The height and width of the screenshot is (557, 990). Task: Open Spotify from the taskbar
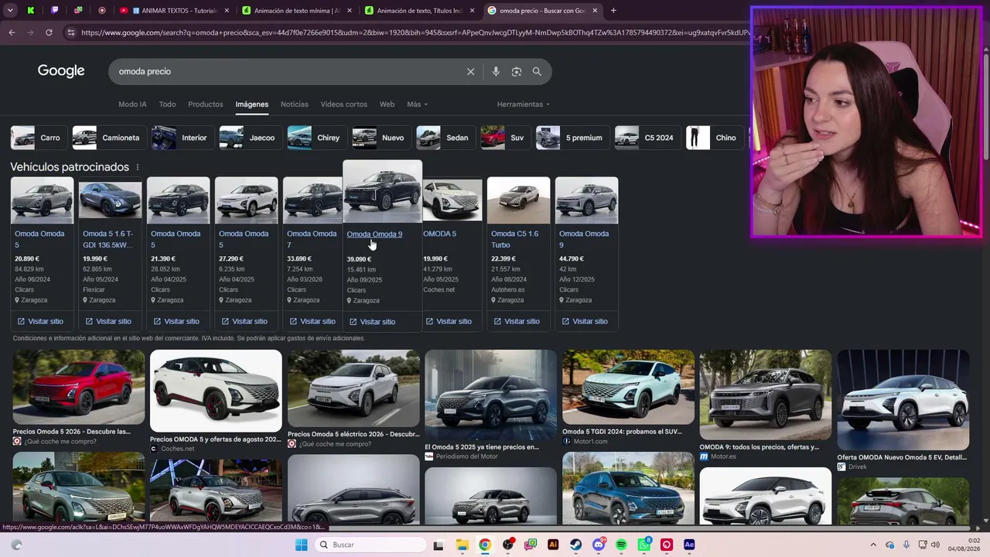(621, 545)
